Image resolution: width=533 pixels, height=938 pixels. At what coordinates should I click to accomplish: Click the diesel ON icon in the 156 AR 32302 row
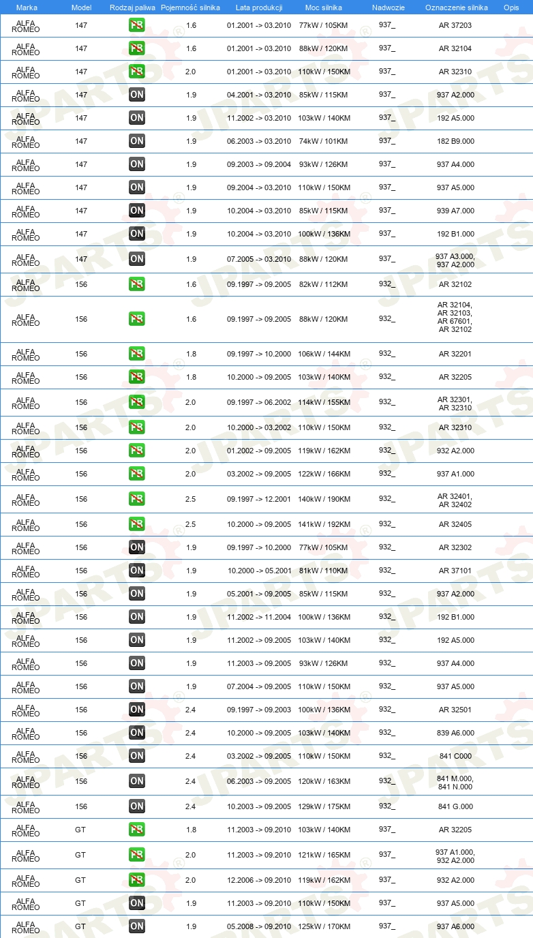pyautogui.click(x=137, y=548)
